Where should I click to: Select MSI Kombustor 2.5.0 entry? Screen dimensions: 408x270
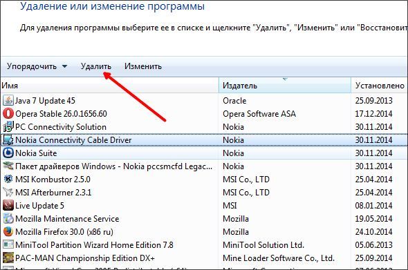[x=204, y=180]
